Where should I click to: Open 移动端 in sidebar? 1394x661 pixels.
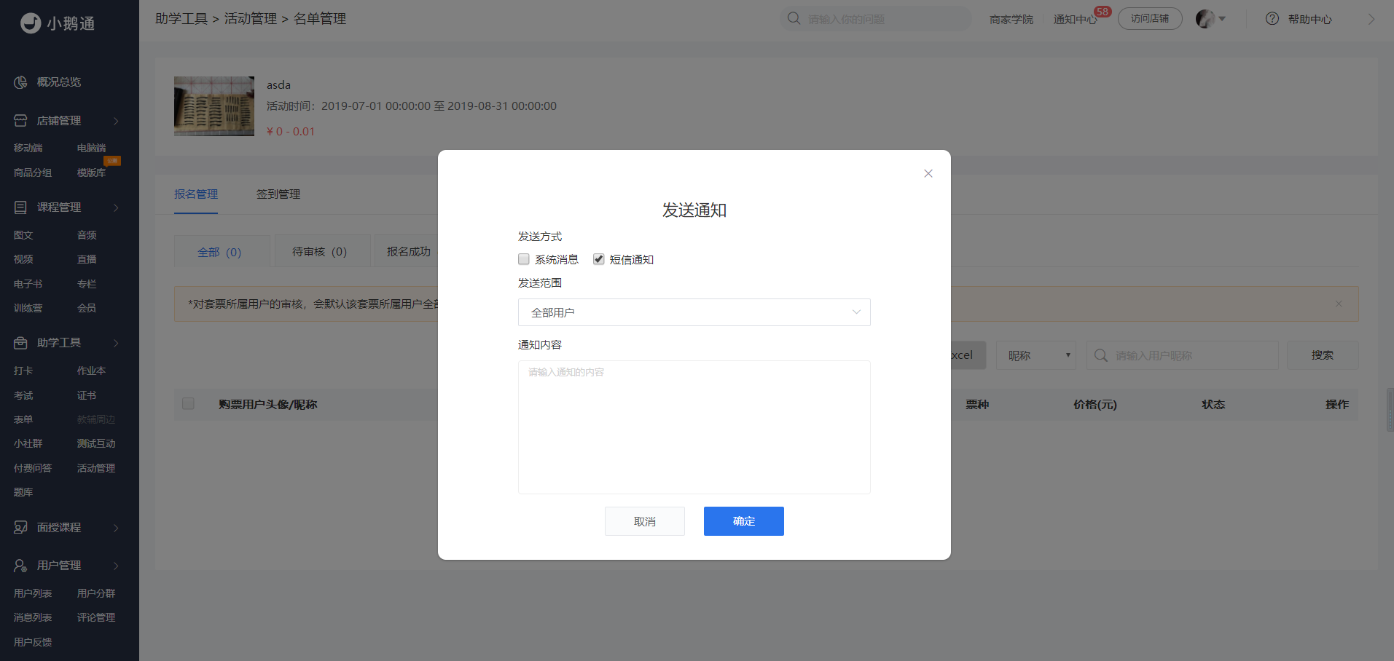28,148
